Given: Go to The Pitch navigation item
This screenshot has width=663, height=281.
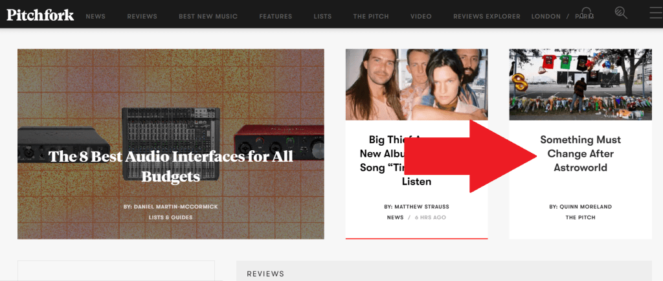Looking at the screenshot, I should [371, 16].
